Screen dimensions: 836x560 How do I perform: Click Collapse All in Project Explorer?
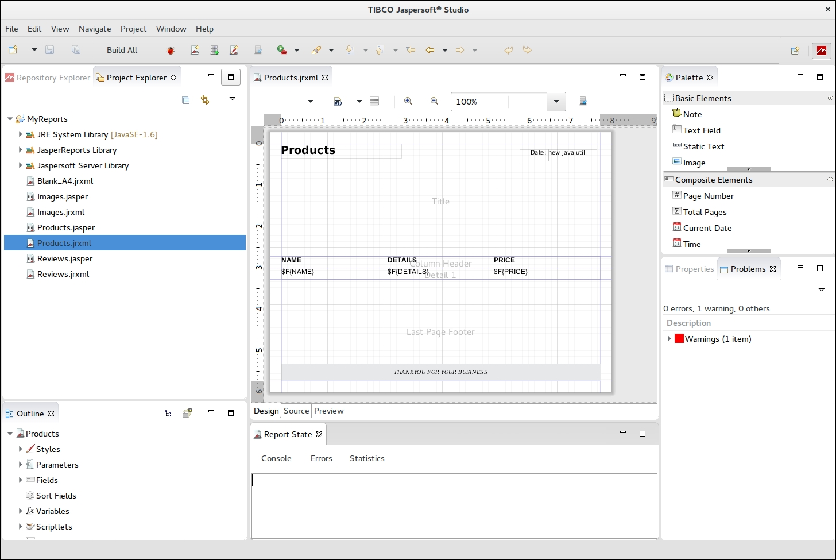coord(185,100)
